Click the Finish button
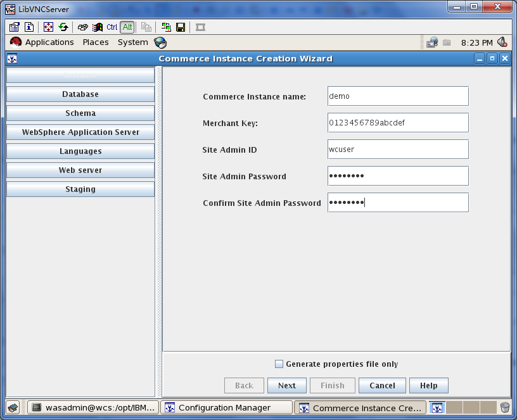 click(333, 385)
